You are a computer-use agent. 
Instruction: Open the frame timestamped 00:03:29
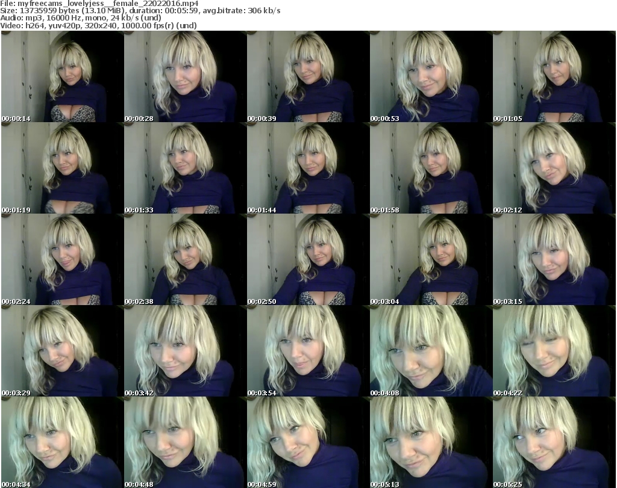click(63, 351)
